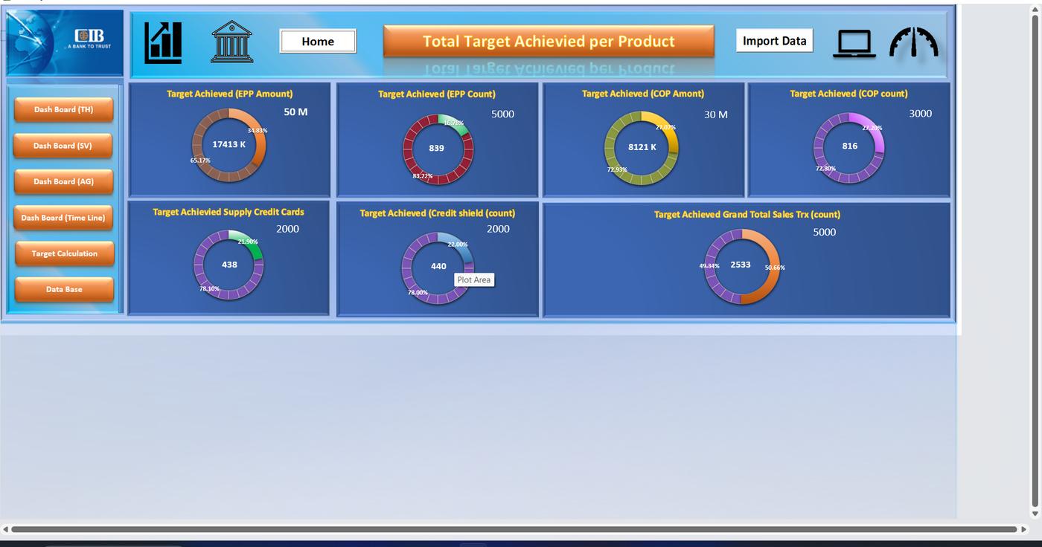
Task: Open Dash Board (AG)
Action: (63, 181)
